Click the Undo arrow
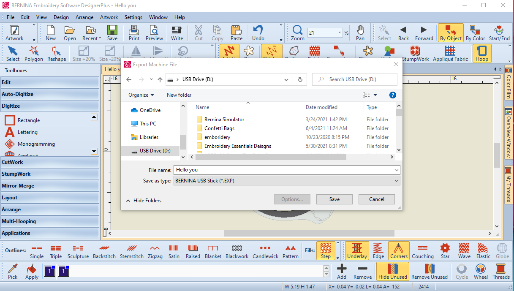The width and height of the screenshot is (514, 291). pos(258,33)
